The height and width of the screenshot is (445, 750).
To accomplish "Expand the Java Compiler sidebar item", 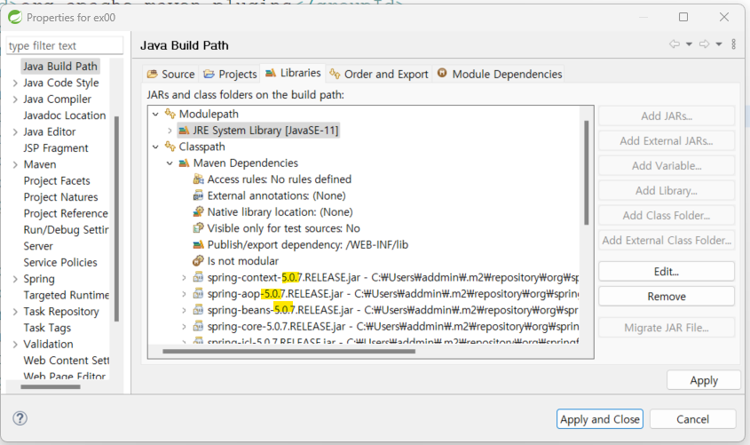I will click(15, 99).
